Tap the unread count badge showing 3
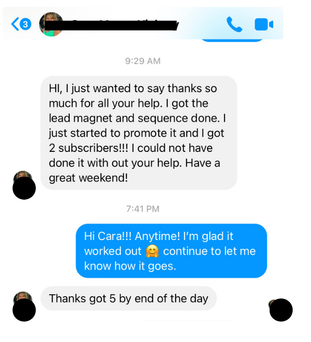 point(25,24)
